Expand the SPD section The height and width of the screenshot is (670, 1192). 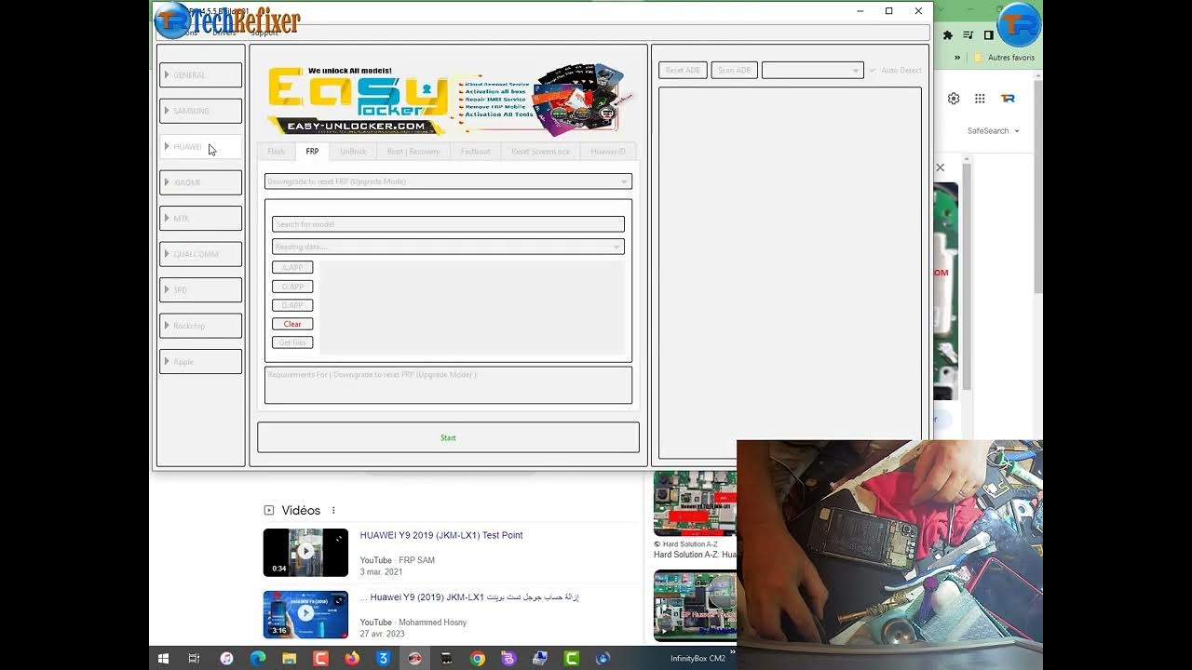click(x=200, y=289)
